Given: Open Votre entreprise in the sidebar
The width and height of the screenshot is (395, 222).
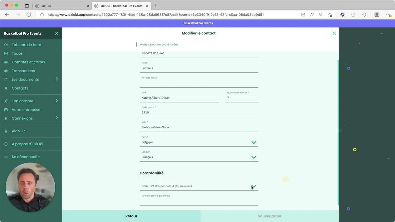Looking at the screenshot, I should point(26,109).
